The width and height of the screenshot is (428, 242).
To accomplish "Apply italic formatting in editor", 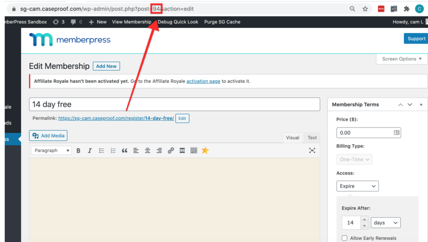I will coord(90,151).
